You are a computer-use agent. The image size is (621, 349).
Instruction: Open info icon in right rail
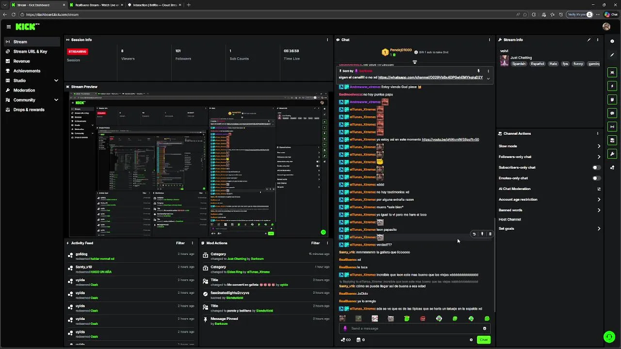(x=612, y=42)
